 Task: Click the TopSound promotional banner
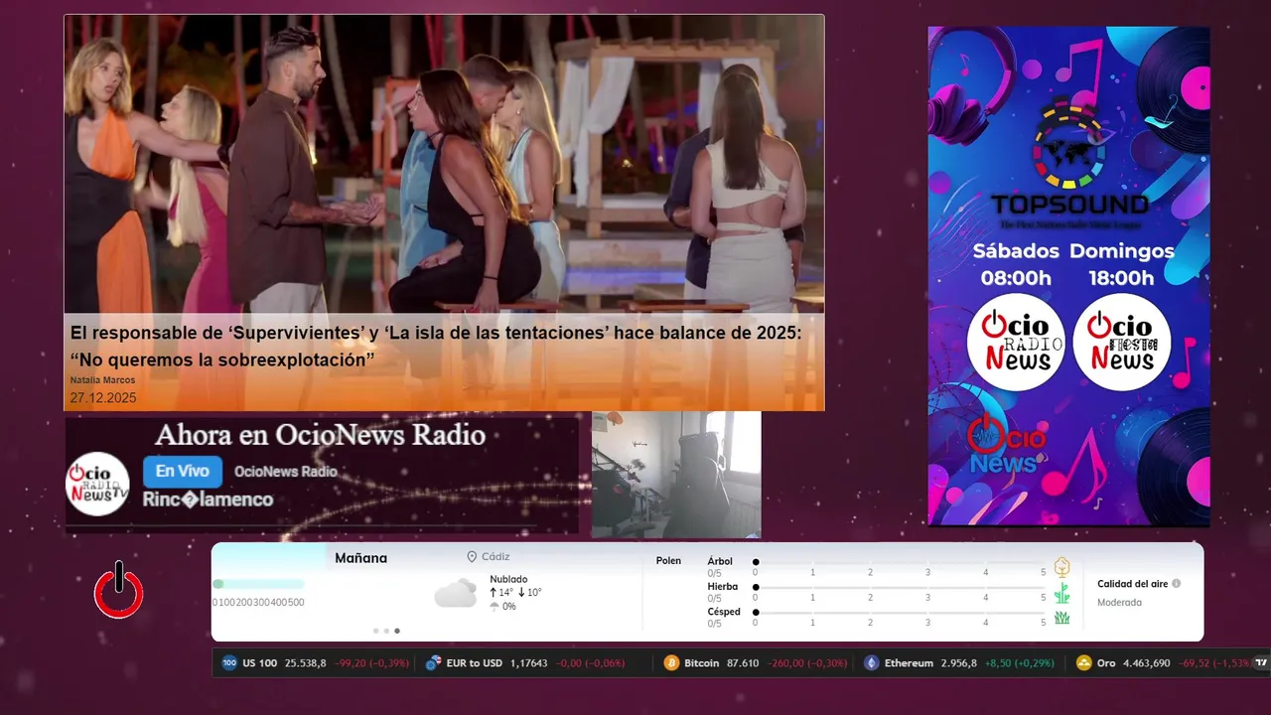pos(1068,276)
